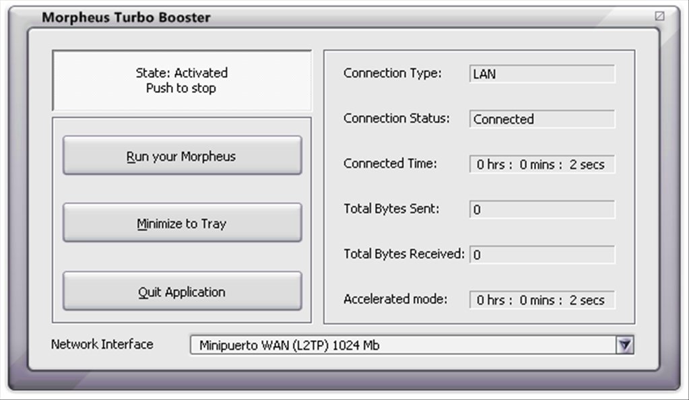Image resolution: width=689 pixels, height=400 pixels.
Task: Click the window corner icon in title bar
Action: point(659,15)
